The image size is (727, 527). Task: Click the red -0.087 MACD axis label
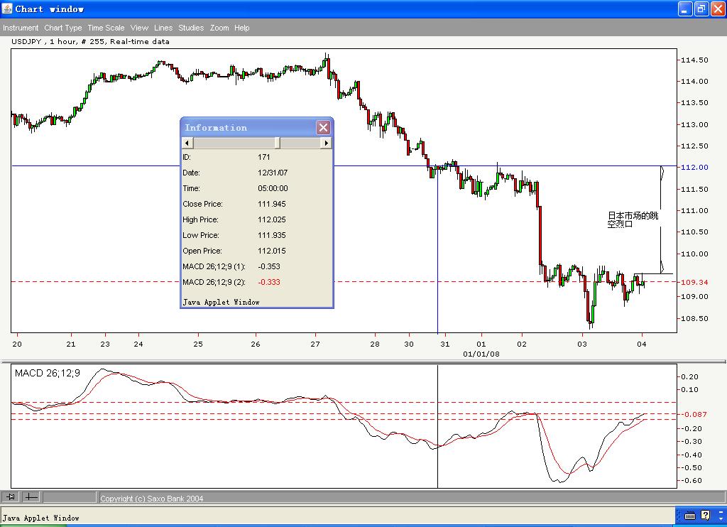click(693, 414)
